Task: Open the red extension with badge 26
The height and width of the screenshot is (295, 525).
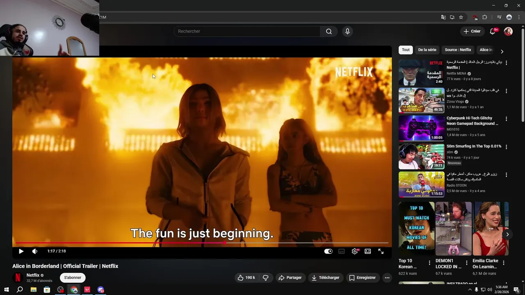Action: point(475,17)
